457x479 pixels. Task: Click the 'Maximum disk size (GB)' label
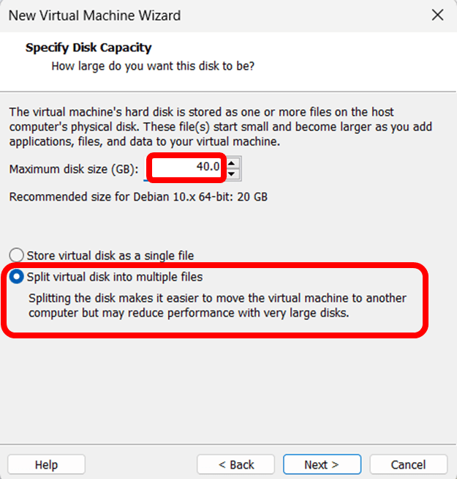coord(74,169)
